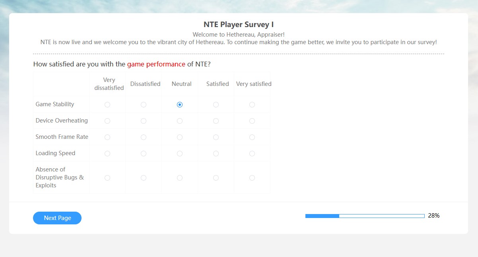Screen dimensions: 478x257
Task: Set Smooth Frame Rate to Satisfied
Action: (x=216, y=137)
